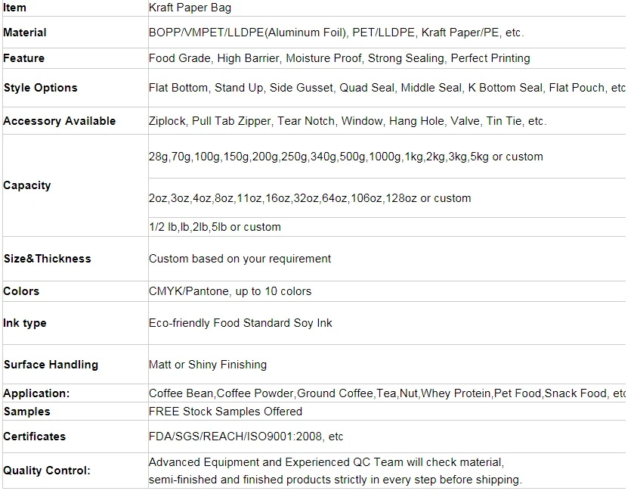The width and height of the screenshot is (634, 494).
Task: Click the 'Material' row header
Action: pyautogui.click(x=25, y=33)
